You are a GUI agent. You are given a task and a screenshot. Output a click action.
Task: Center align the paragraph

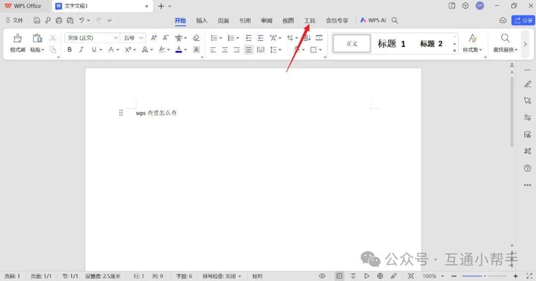[x=225, y=50]
